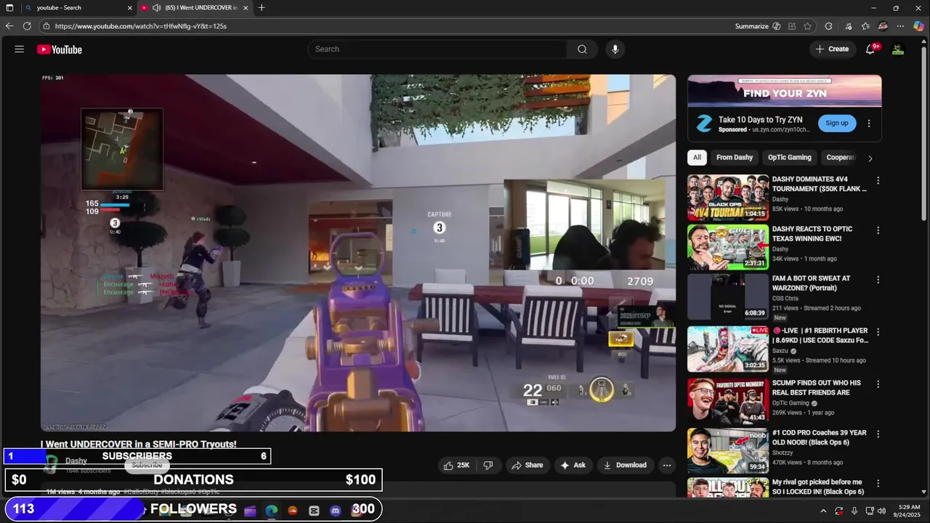Image resolution: width=930 pixels, height=523 pixels.
Task: Open Discord from the taskbar
Action: click(x=335, y=511)
